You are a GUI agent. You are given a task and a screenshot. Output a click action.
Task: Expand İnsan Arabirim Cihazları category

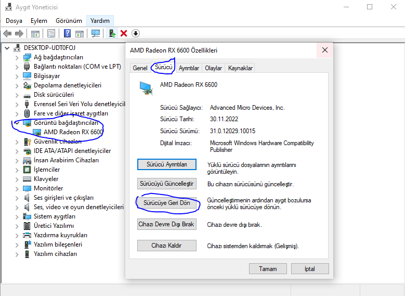(17, 161)
